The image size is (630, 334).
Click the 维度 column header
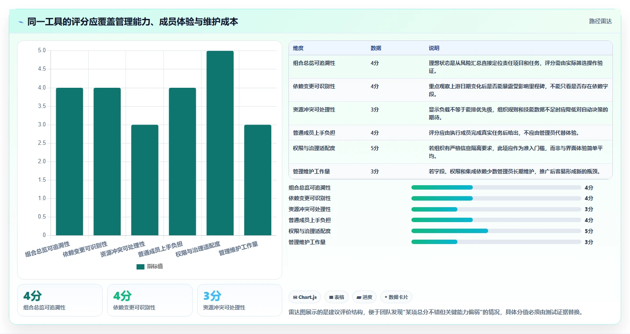point(298,48)
